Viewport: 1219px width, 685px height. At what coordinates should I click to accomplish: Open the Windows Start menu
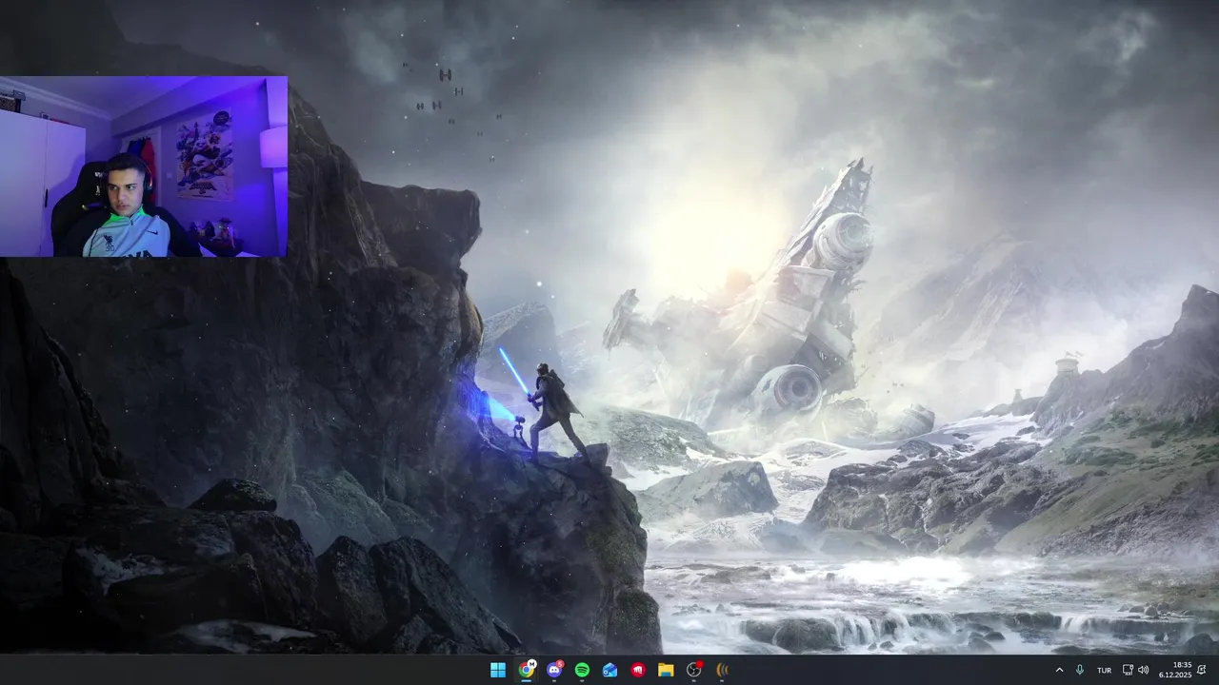[x=498, y=670]
